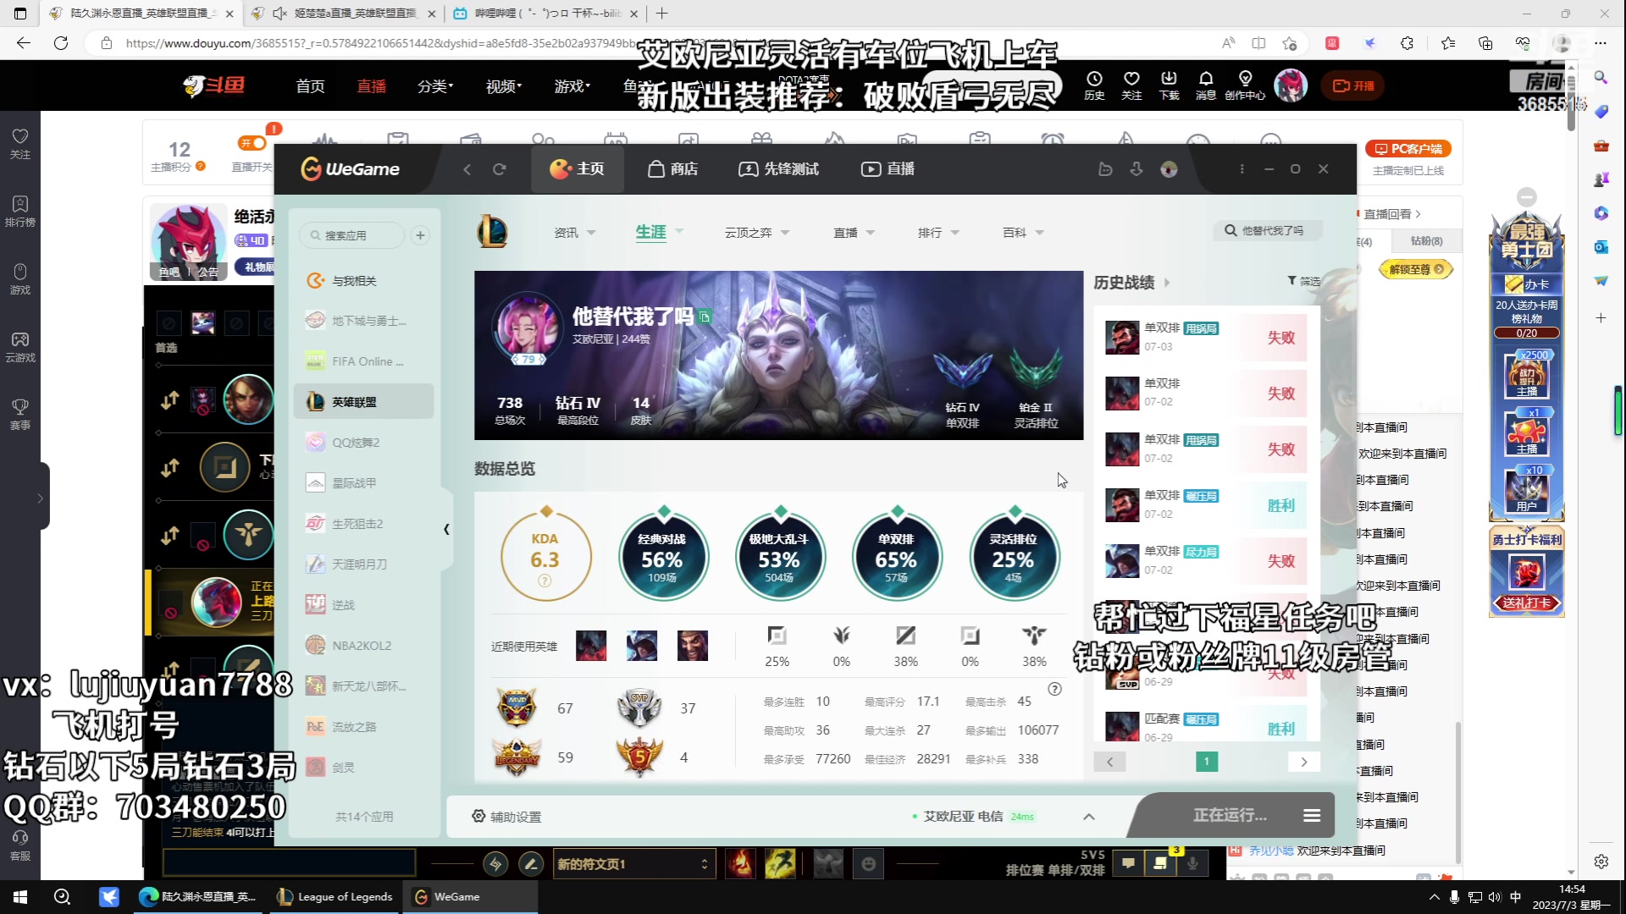The width and height of the screenshot is (1626, 914).
Task: Select 与我相关 in WeGame sidebar
Action: 364,281
